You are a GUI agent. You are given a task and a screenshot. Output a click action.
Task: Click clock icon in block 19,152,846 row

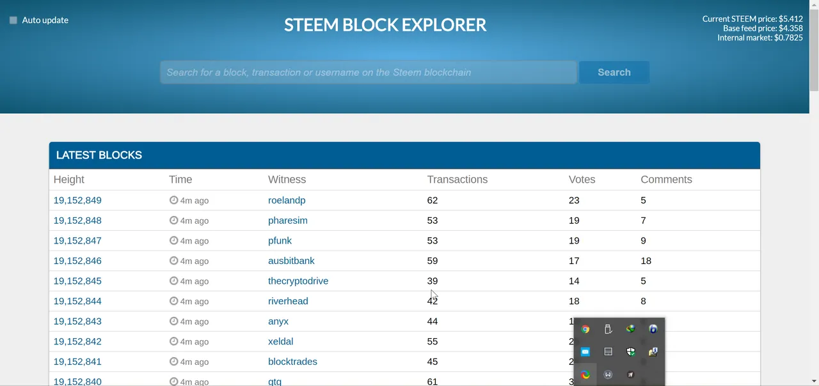click(x=173, y=261)
